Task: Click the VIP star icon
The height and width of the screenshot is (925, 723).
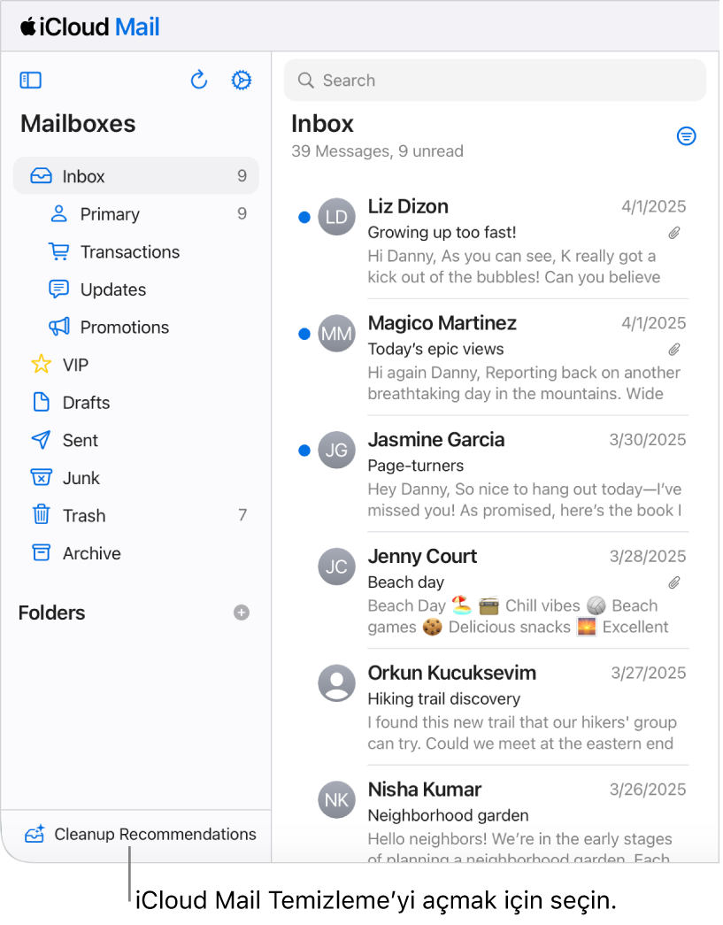Action: pyautogui.click(x=41, y=364)
